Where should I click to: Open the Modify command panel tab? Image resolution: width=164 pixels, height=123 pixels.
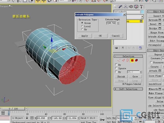120,7
